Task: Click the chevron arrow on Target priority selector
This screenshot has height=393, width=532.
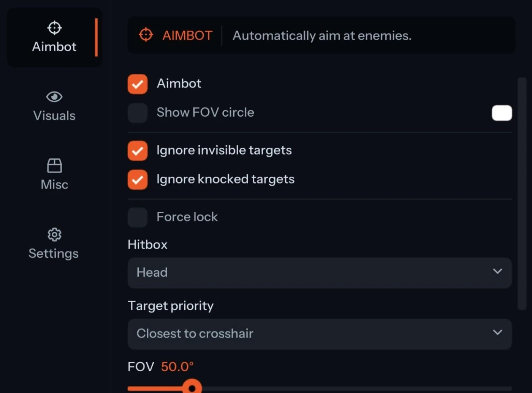Action: pos(497,333)
